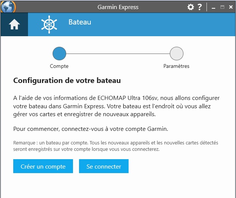Click the Configuration de votre bateau heading

pyautogui.click(x=67, y=80)
